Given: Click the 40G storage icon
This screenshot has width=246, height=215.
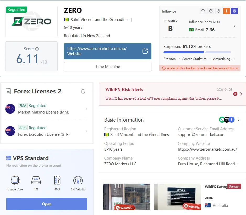Looking at the screenshot, I should tap(57, 180).
